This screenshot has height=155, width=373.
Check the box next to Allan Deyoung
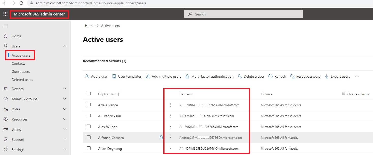[89, 148]
